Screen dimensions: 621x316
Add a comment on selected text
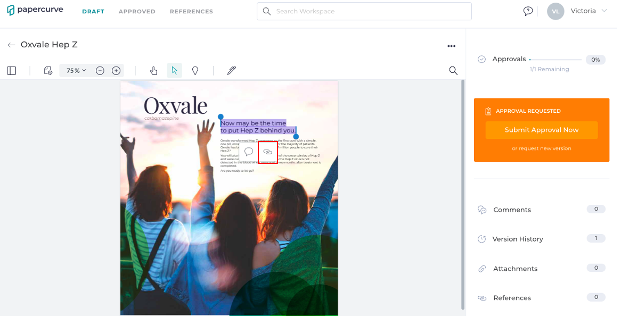pos(249,152)
